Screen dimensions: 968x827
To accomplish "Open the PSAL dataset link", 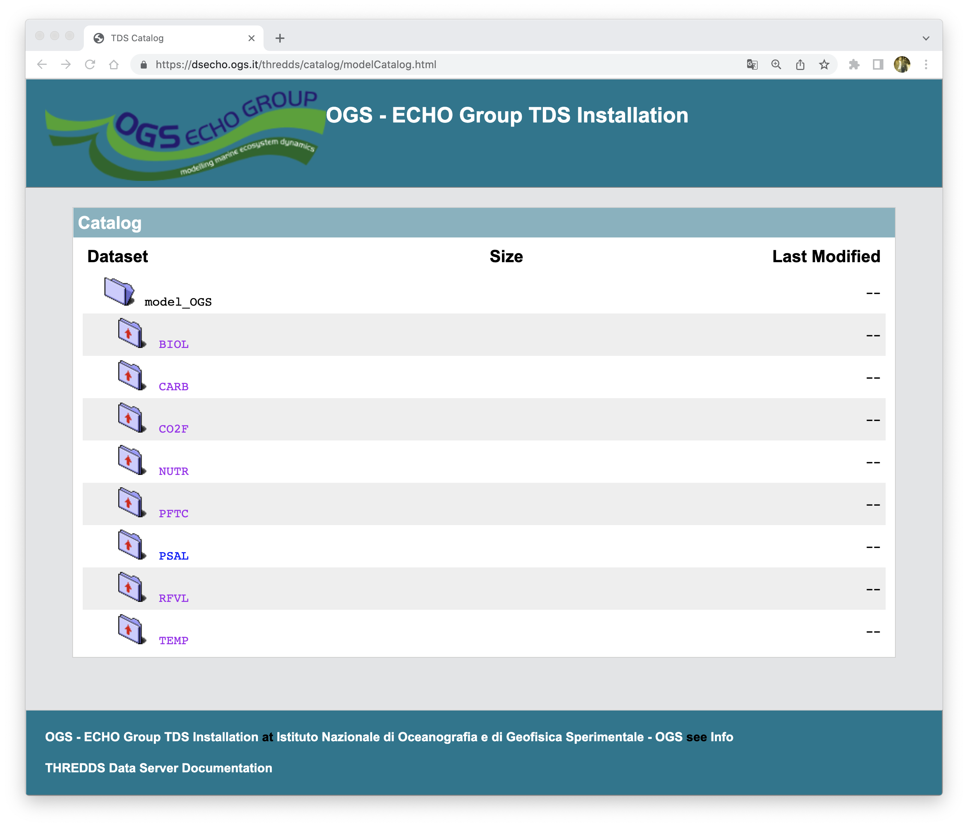I will click(173, 556).
